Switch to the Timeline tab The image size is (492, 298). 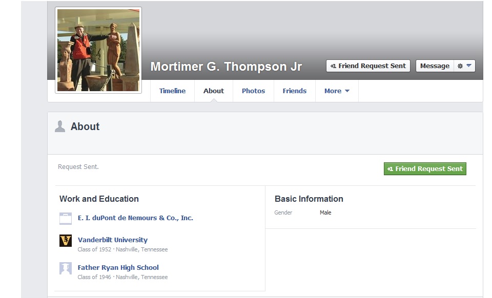(172, 91)
